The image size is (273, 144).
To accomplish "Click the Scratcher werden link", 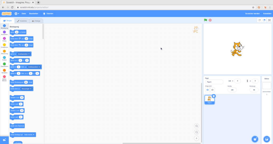I will pyautogui.click(x=252, y=14).
